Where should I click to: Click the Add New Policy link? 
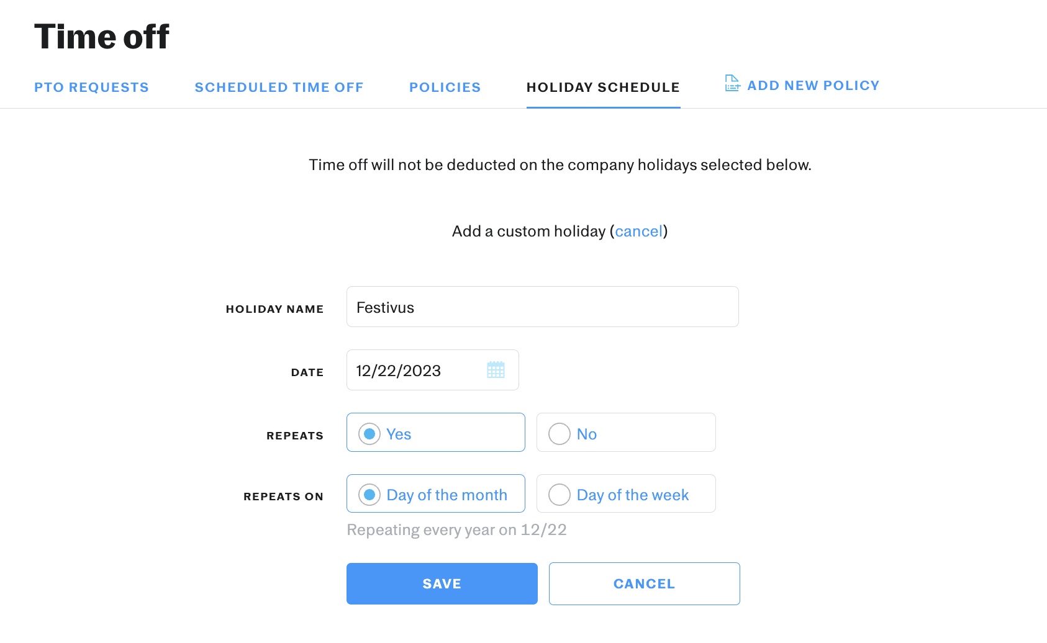click(813, 86)
